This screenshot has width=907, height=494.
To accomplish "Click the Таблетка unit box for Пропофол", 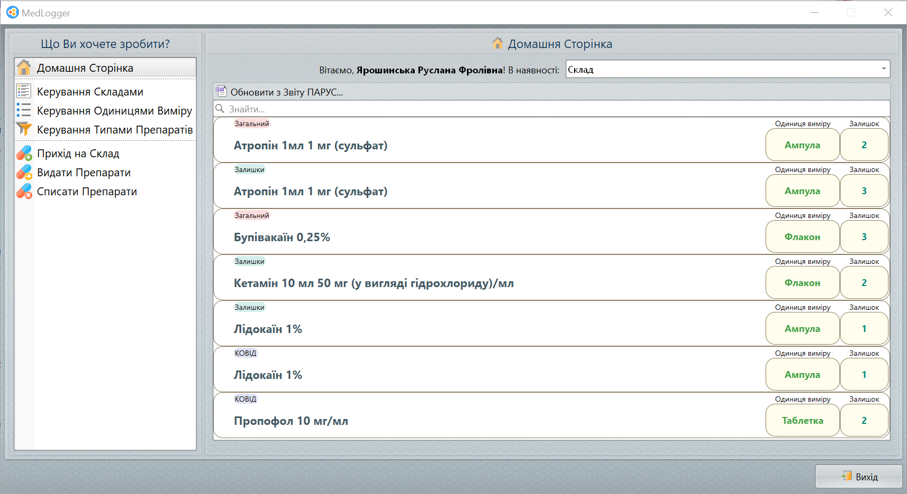I will pyautogui.click(x=802, y=421).
